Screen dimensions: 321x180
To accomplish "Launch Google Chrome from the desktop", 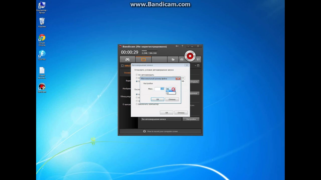I will (42, 40).
